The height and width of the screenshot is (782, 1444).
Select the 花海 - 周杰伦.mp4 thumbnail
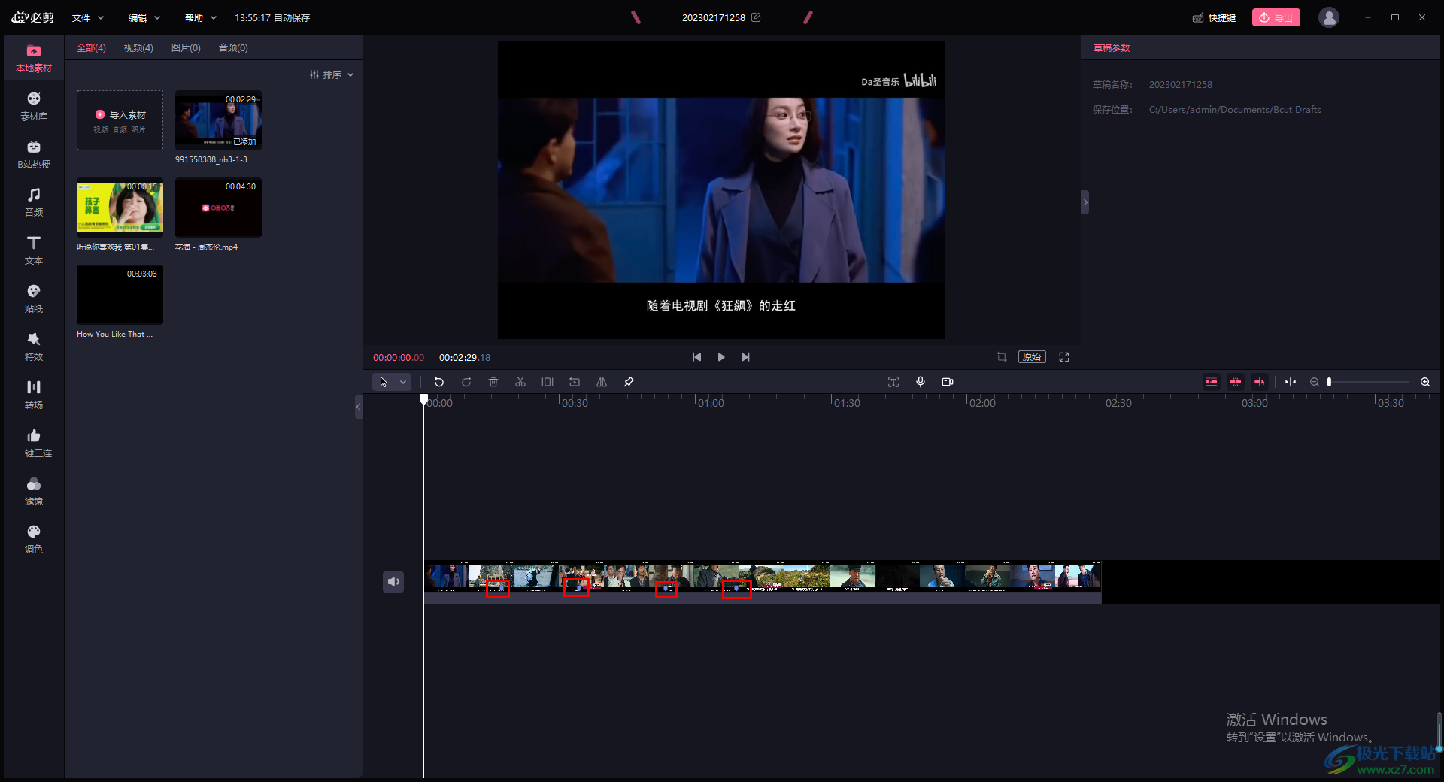(218, 208)
